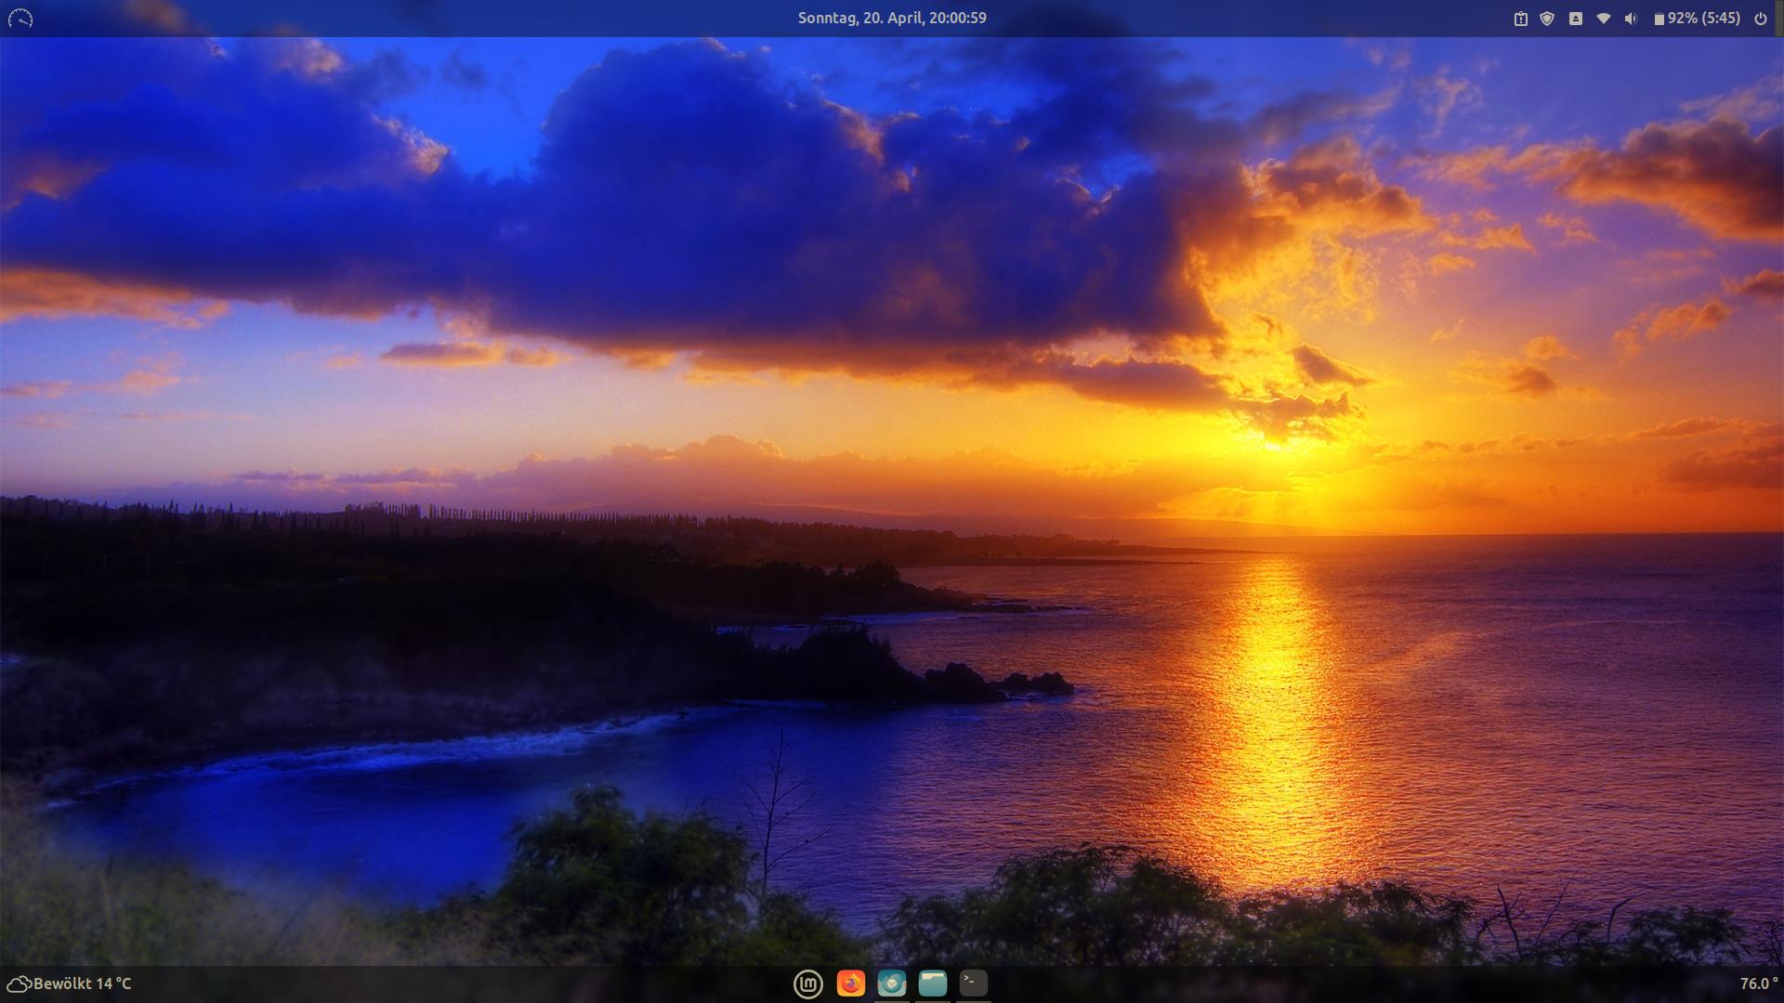Open the teal clock-checkmark app in panel
The image size is (1784, 1003).
891,983
